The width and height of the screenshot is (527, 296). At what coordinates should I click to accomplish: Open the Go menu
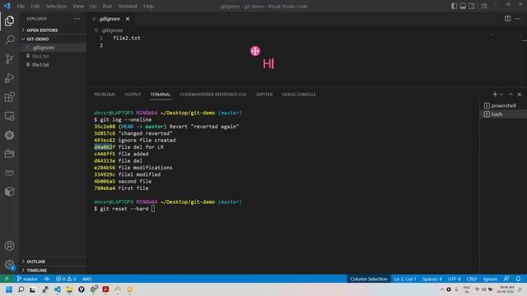click(93, 6)
